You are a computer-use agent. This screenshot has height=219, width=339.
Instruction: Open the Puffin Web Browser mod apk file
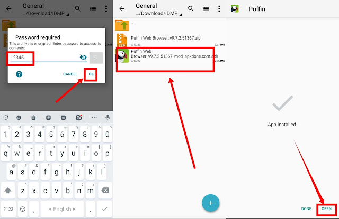[x=171, y=56]
